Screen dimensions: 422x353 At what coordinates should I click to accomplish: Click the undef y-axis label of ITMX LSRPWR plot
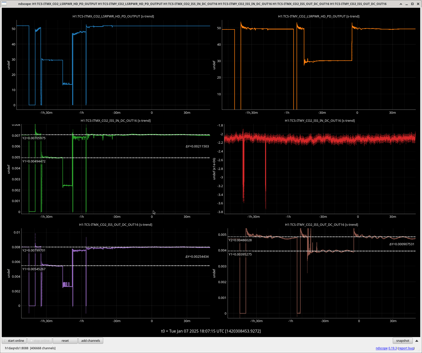pyautogui.click(x=9, y=65)
